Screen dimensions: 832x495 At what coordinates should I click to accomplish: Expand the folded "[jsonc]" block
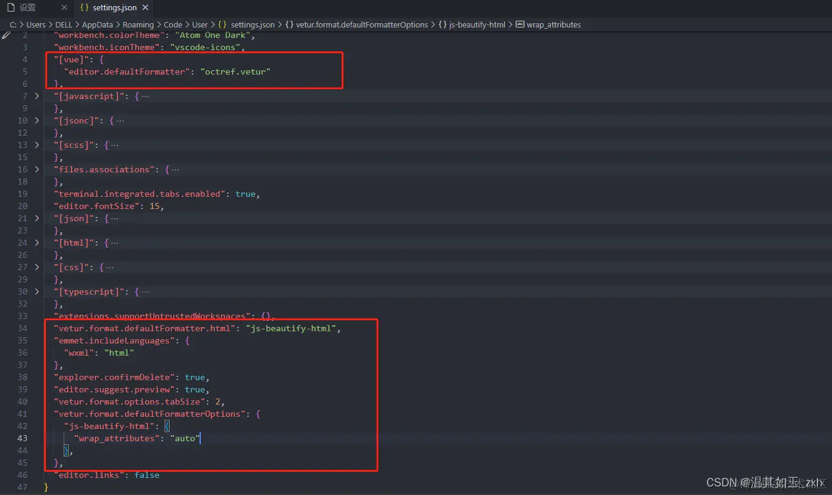37,120
